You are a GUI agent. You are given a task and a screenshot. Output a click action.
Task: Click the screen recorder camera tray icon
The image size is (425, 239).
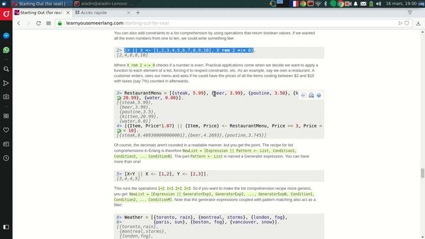(348, 4)
